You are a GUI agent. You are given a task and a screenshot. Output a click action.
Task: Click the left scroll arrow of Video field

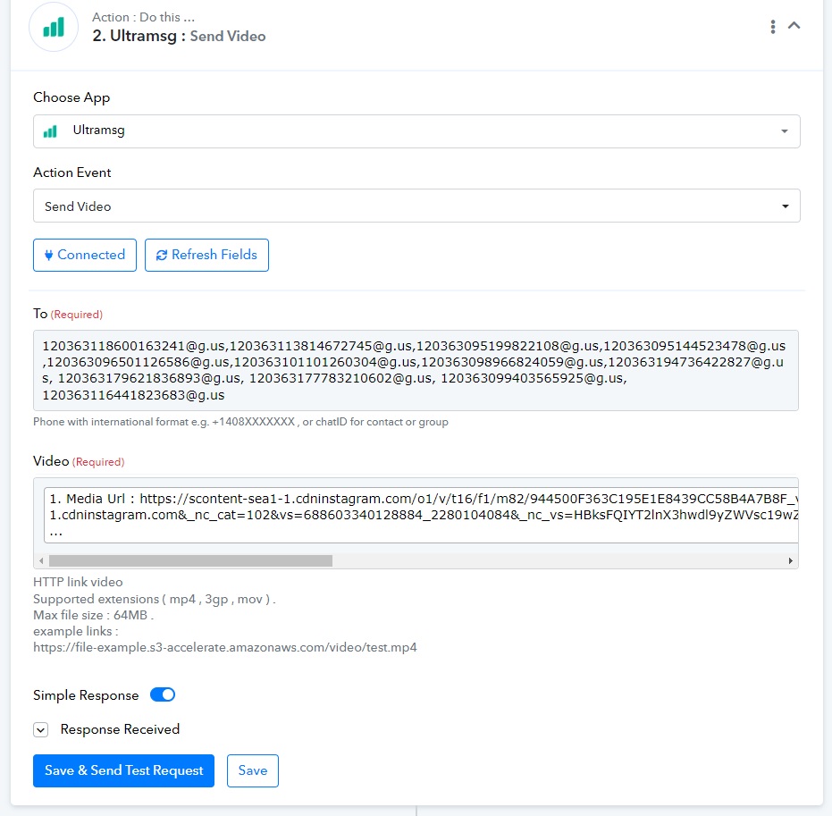(41, 560)
